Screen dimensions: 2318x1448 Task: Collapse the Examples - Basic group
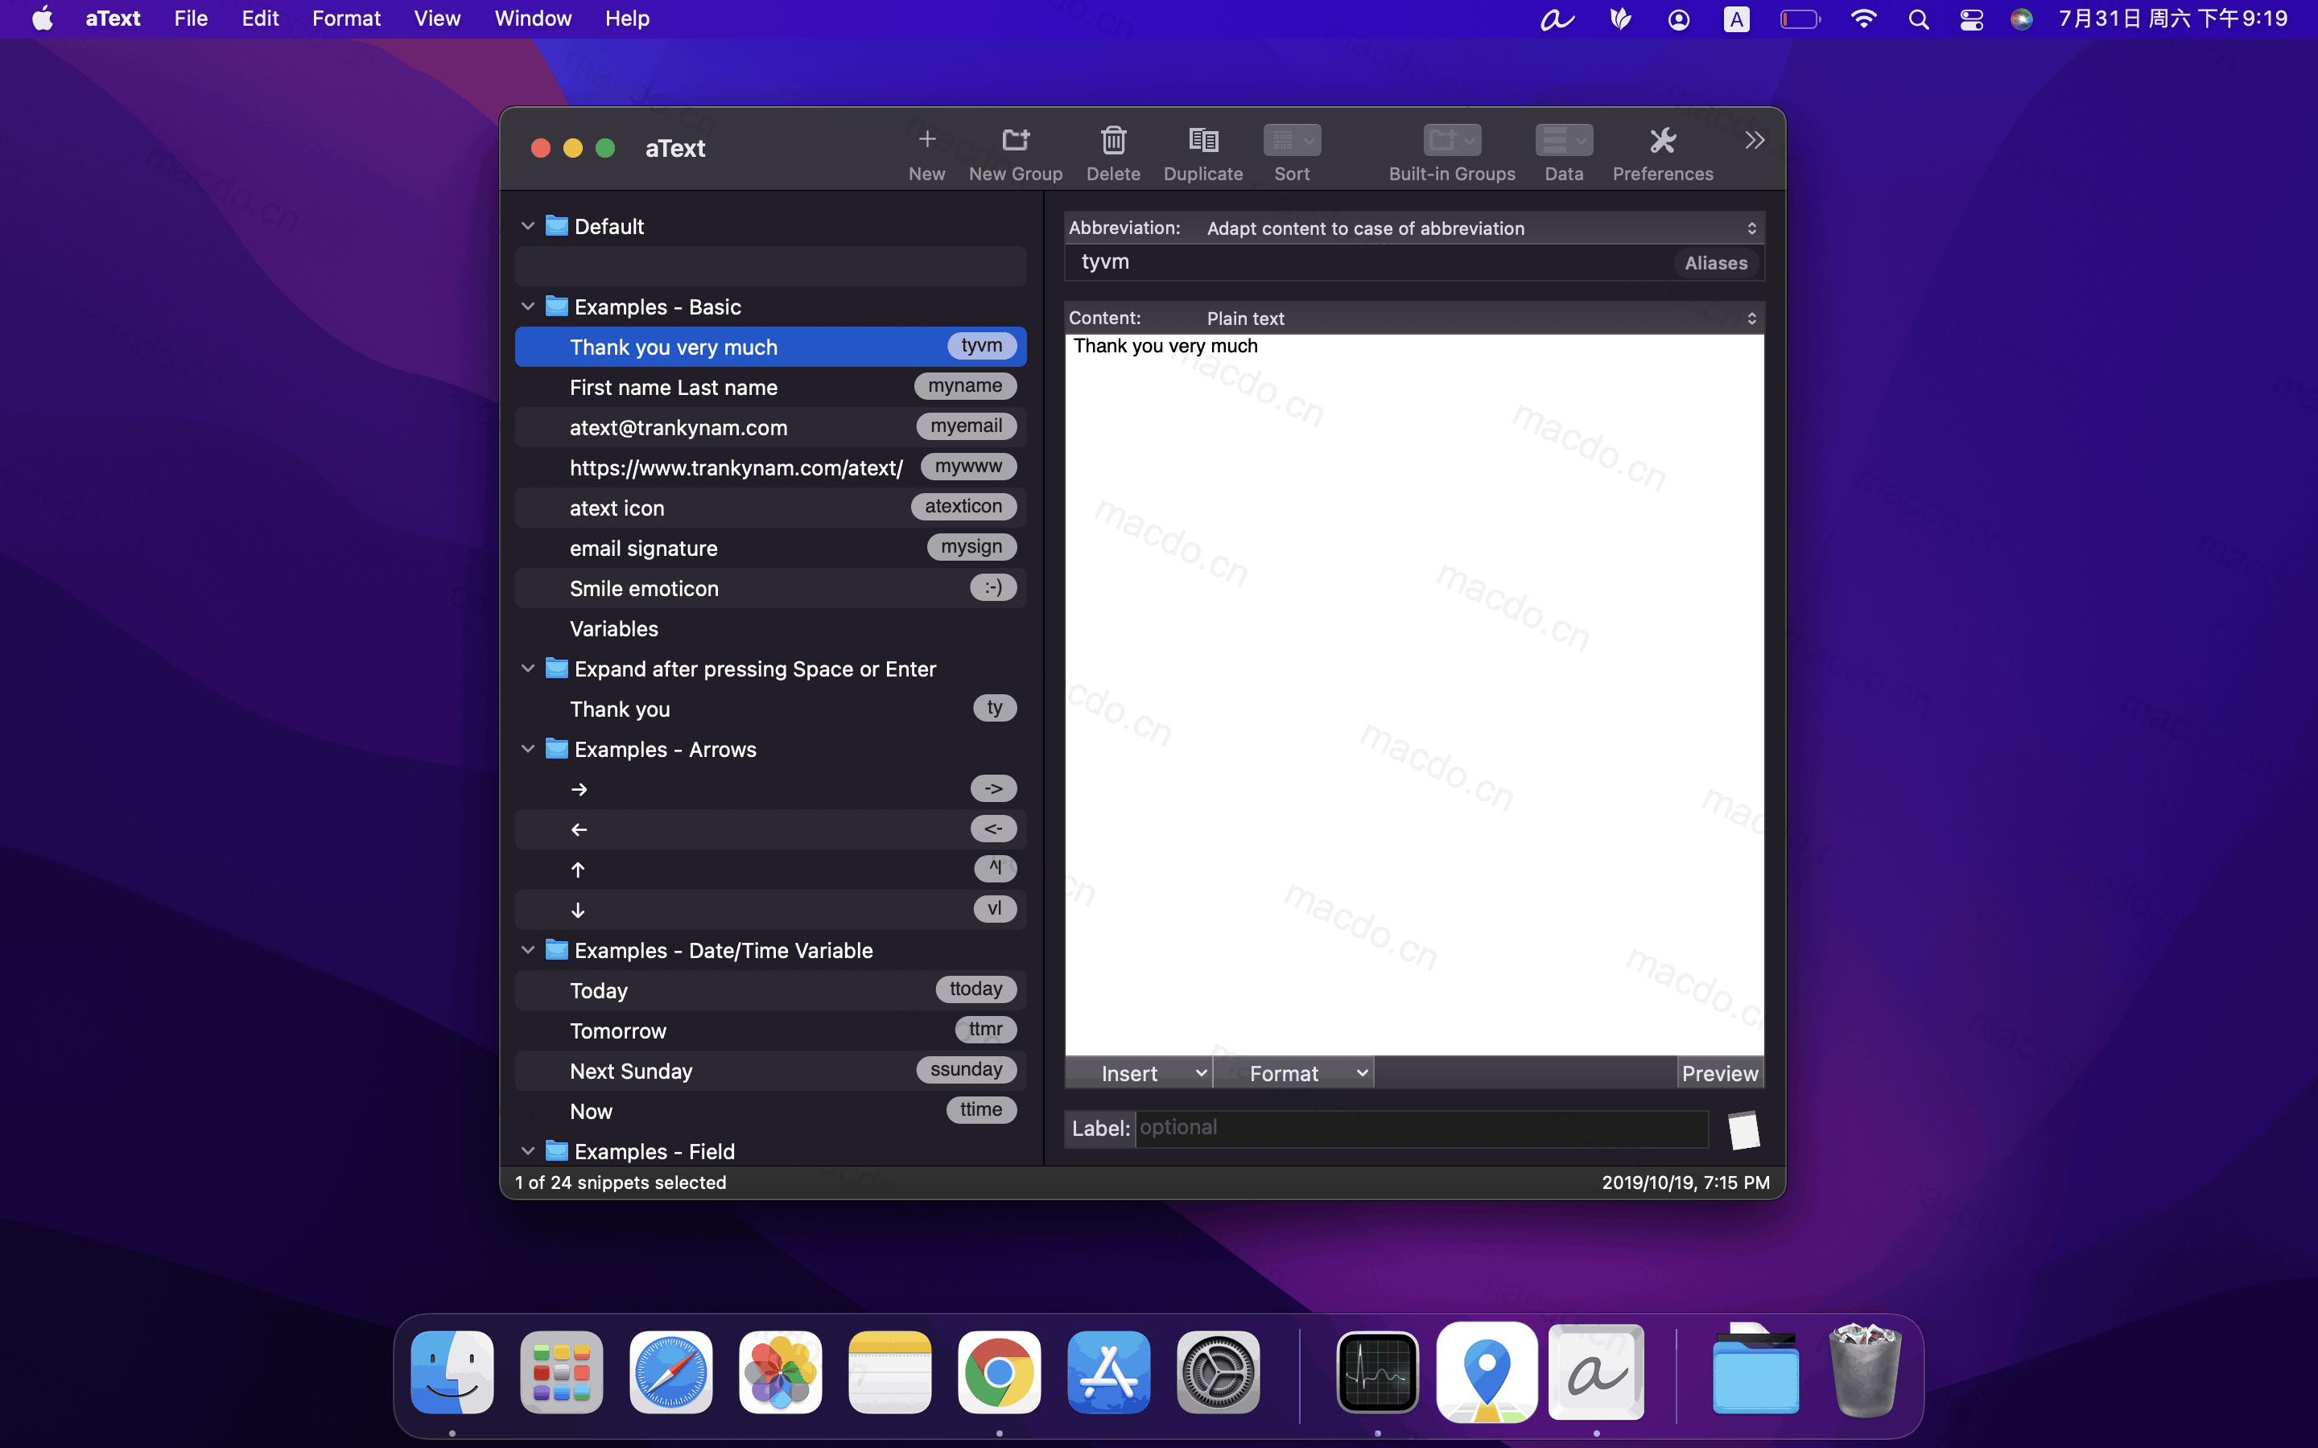[528, 306]
